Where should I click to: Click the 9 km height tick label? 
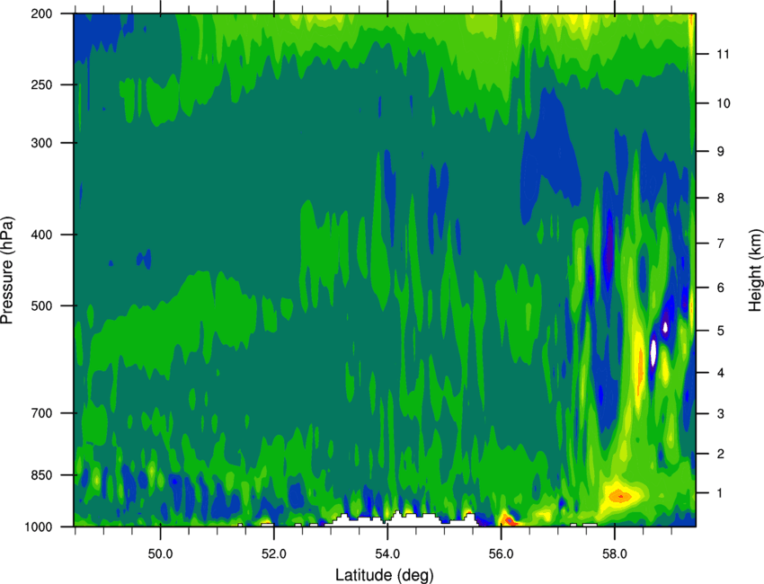click(720, 152)
